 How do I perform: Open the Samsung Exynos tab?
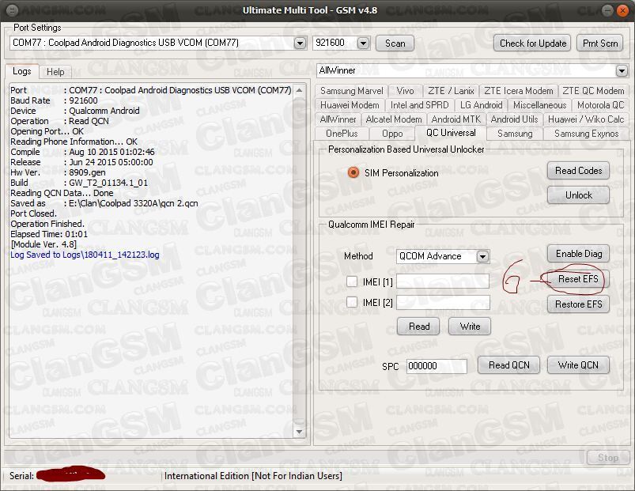click(587, 134)
